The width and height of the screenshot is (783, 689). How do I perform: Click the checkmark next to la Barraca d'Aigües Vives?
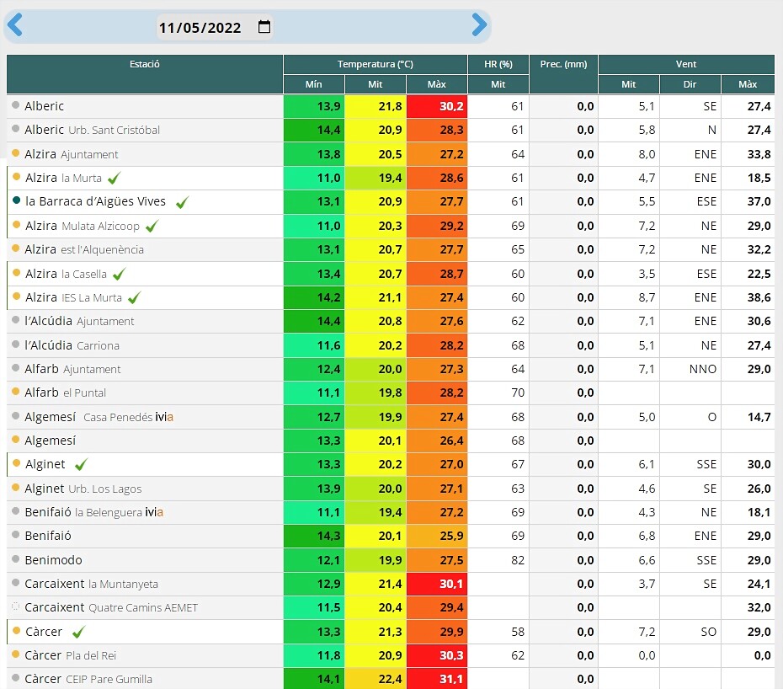182,202
